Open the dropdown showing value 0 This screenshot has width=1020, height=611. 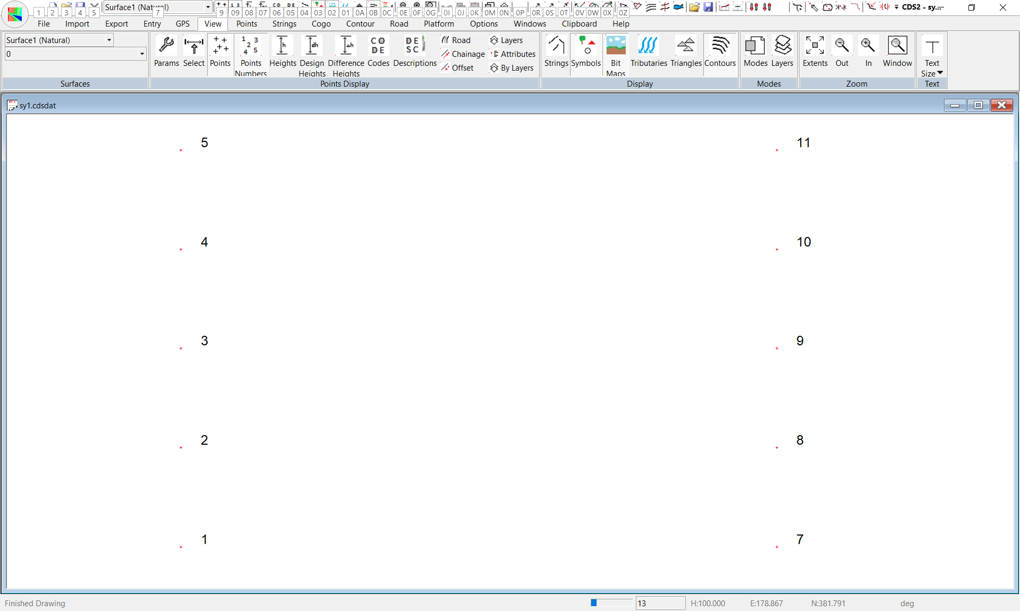pos(142,54)
